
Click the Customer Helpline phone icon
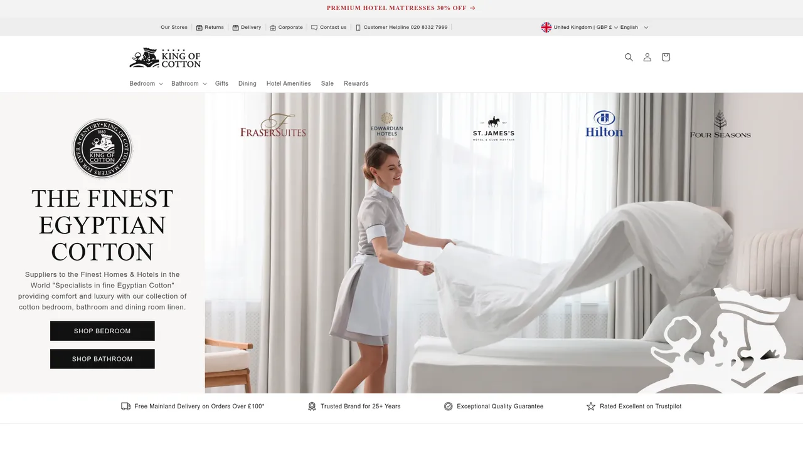pyautogui.click(x=358, y=28)
